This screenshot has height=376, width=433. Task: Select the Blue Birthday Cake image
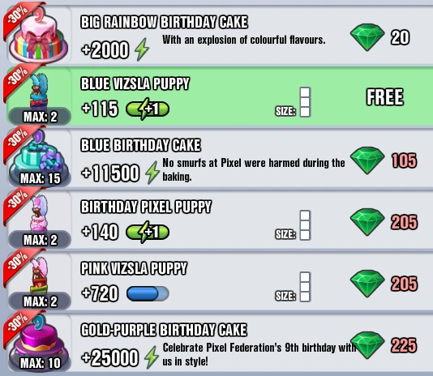(37, 156)
